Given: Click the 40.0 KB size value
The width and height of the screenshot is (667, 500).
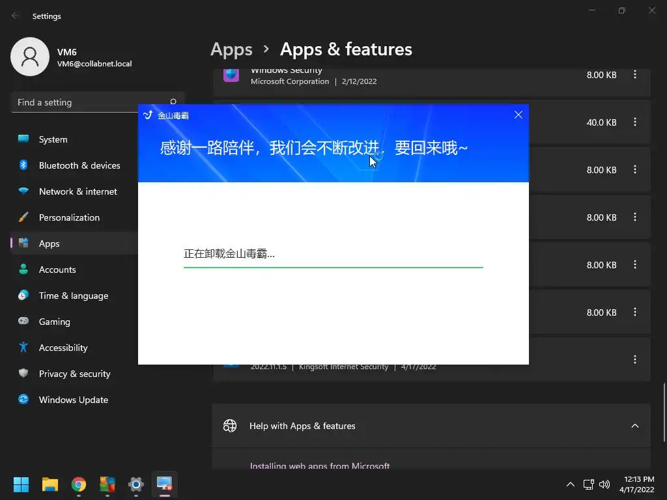Looking at the screenshot, I should pyautogui.click(x=601, y=122).
